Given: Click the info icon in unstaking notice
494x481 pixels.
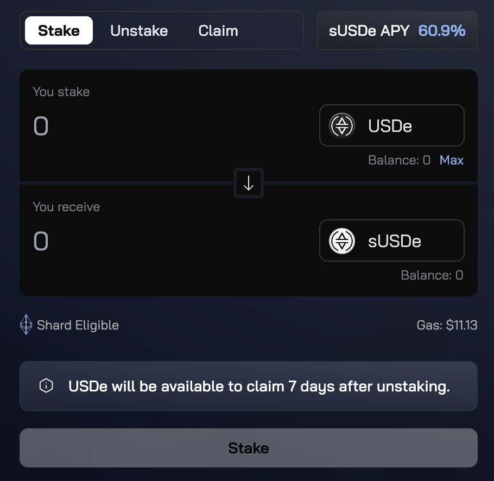Looking at the screenshot, I should pos(47,386).
